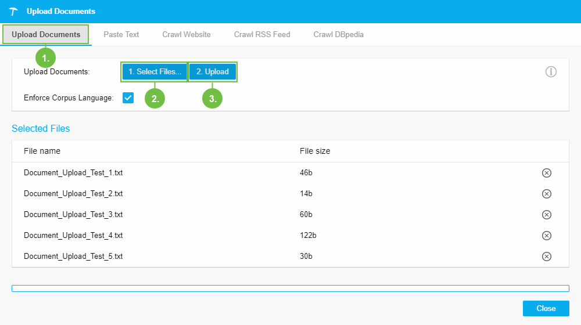This screenshot has height=325, width=581.
Task: Click remove icon for Document_Upload_Test_4.txt
Action: pos(546,236)
